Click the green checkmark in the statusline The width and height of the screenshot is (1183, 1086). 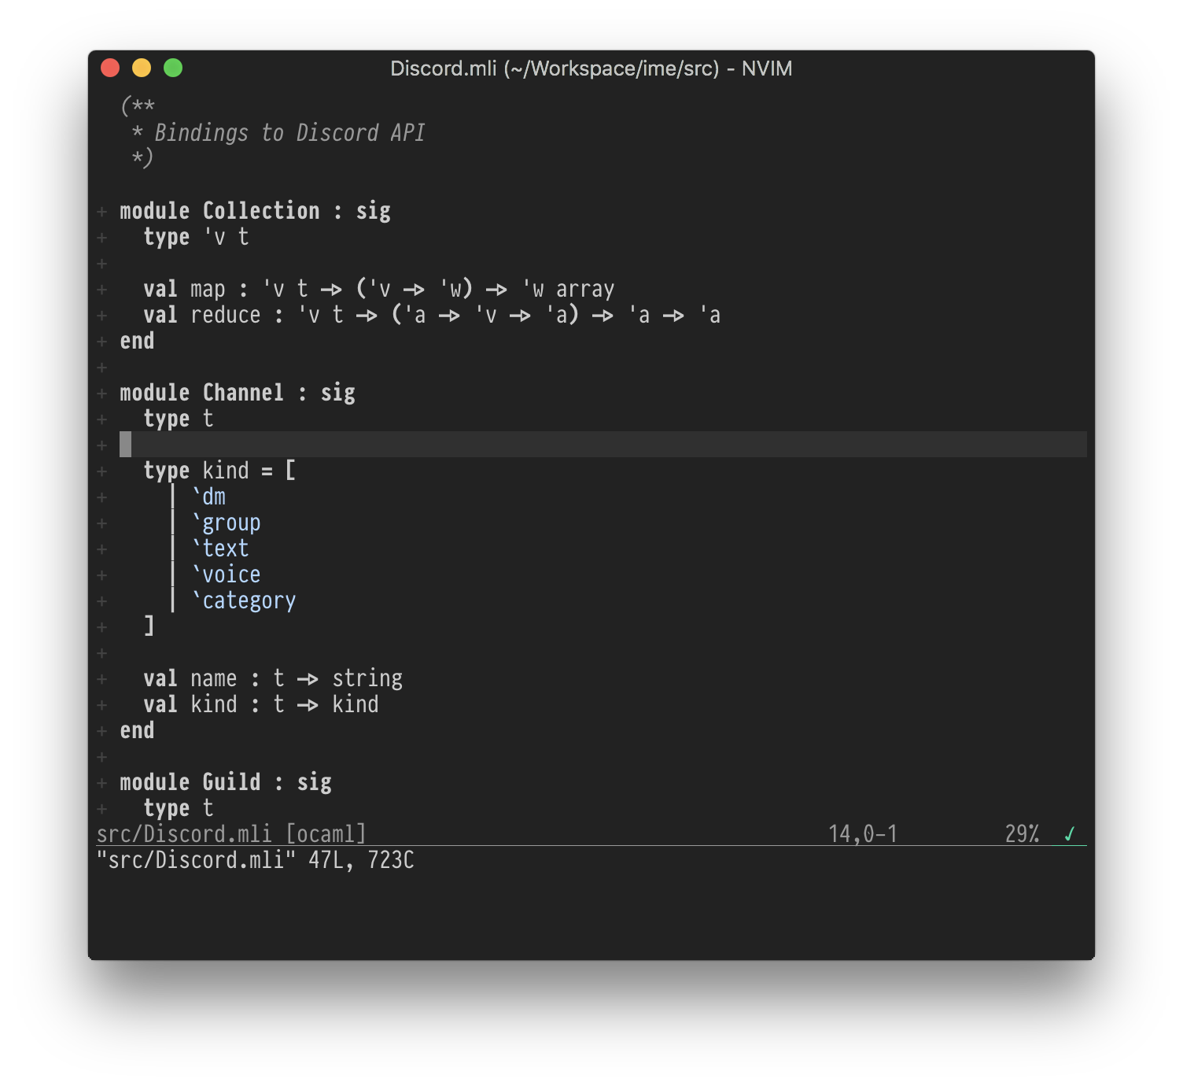(1068, 833)
